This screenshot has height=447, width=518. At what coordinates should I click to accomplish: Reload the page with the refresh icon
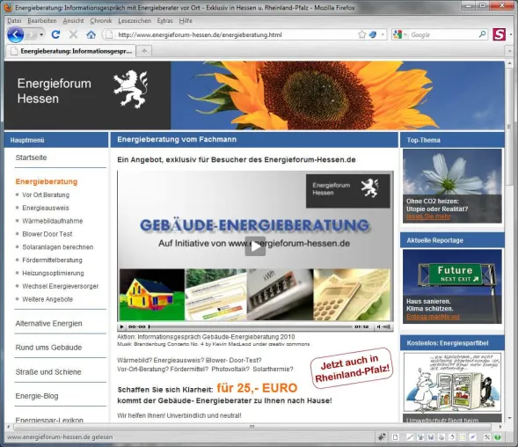click(55, 34)
